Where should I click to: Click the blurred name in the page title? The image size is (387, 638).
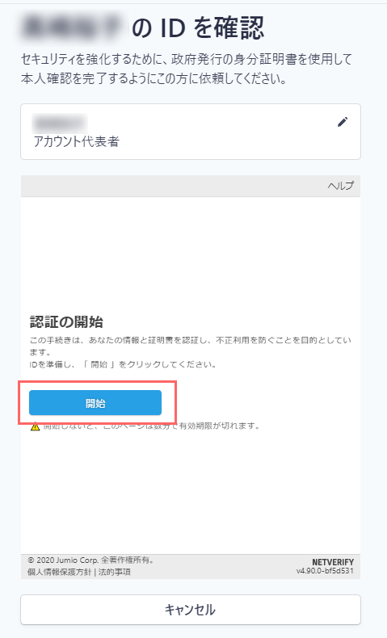(x=74, y=27)
